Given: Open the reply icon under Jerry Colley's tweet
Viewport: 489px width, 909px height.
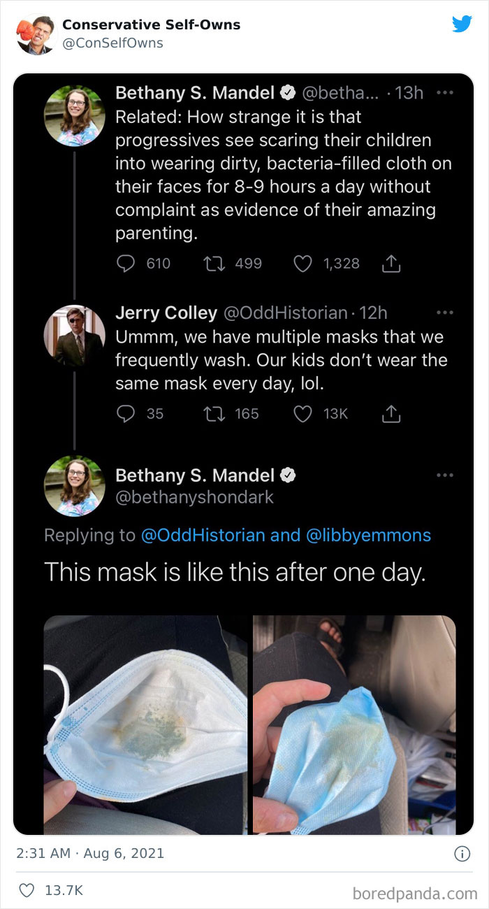Looking at the screenshot, I should (x=126, y=413).
